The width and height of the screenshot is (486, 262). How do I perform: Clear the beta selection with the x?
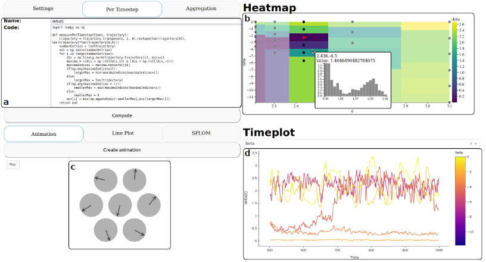(471, 144)
